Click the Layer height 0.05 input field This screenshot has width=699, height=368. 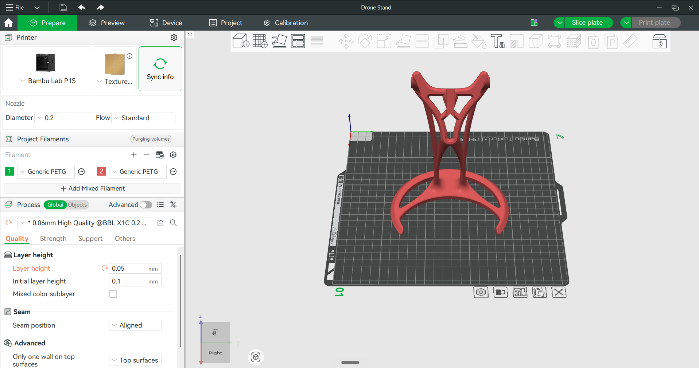coord(135,269)
